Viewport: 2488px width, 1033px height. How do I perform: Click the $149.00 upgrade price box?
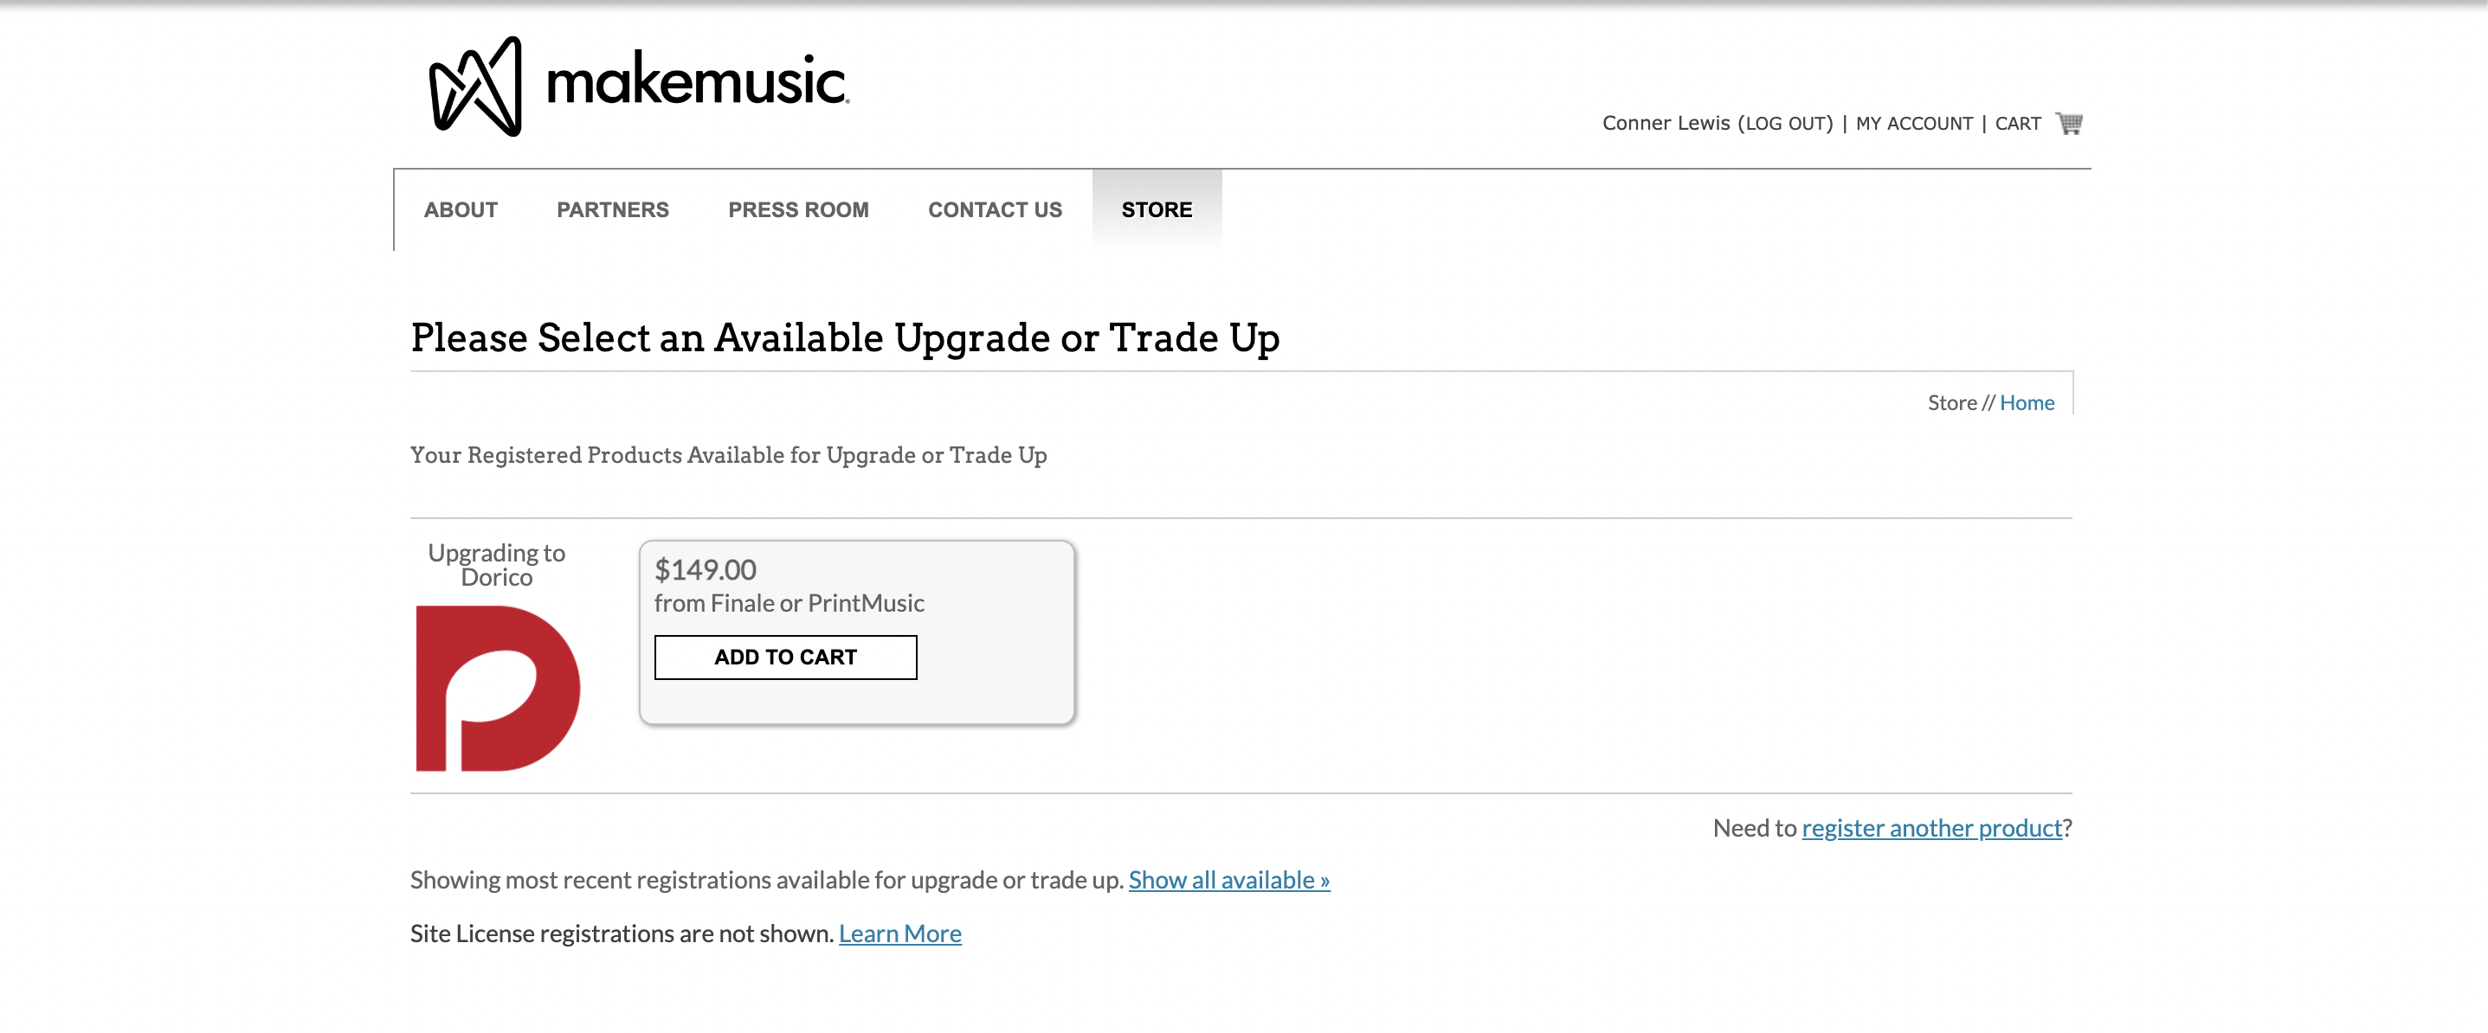[x=857, y=632]
